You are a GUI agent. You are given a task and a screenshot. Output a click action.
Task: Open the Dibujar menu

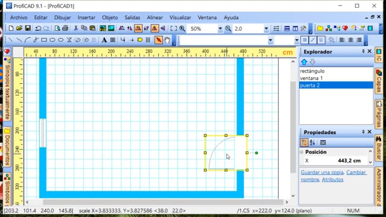pyautogui.click(x=63, y=17)
